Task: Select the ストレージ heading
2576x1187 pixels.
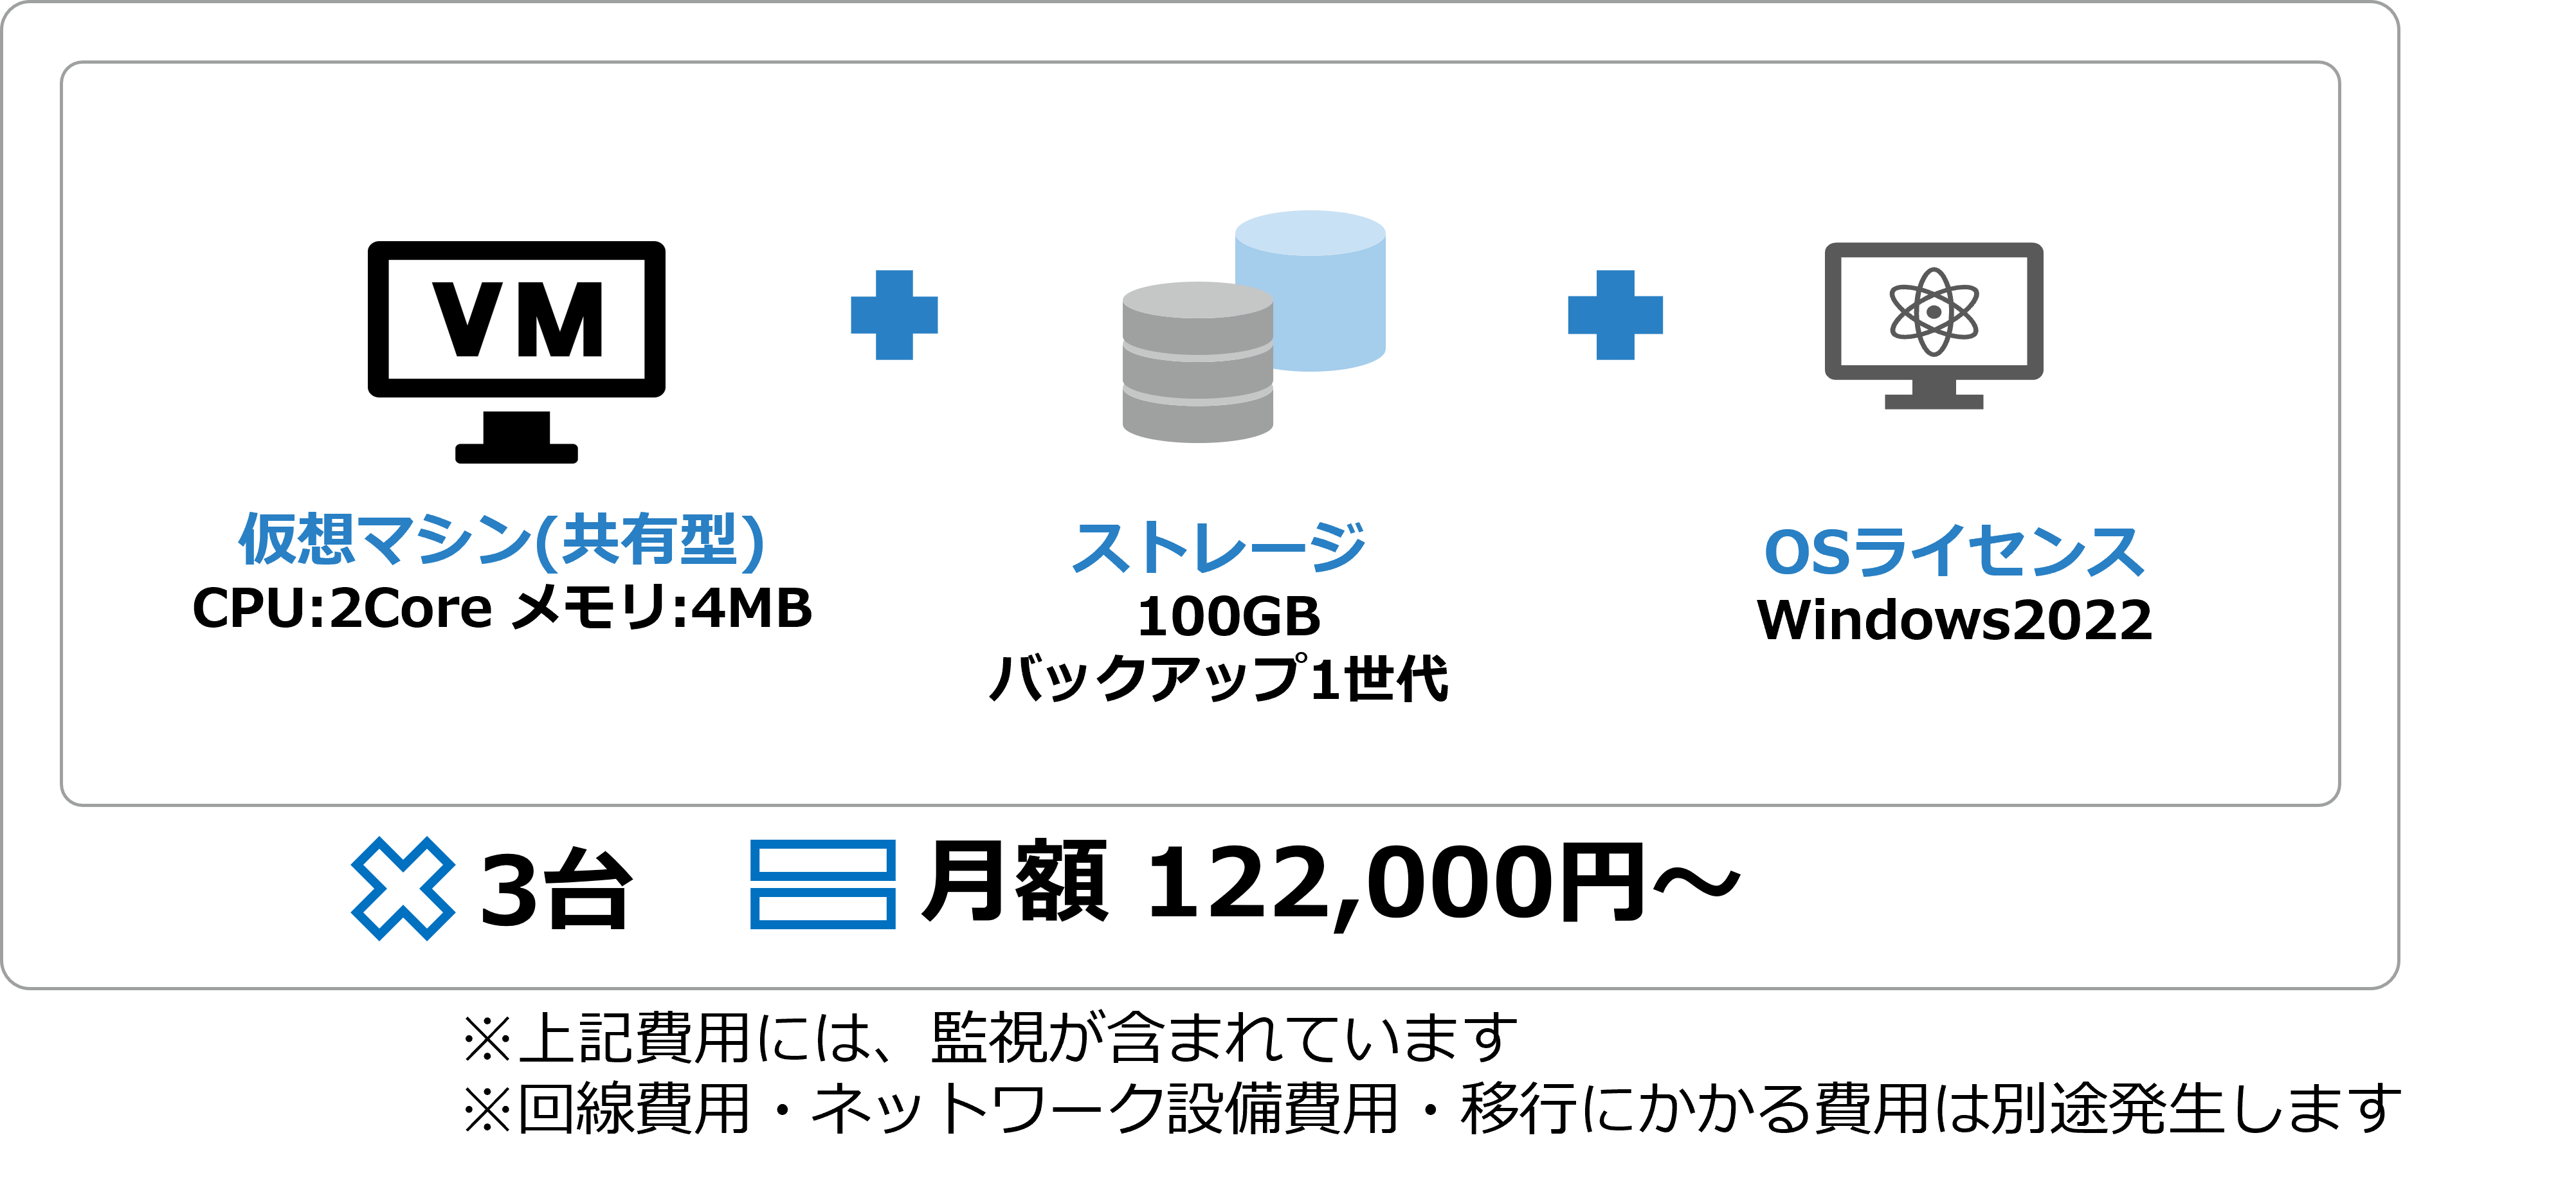Action: (1218, 548)
